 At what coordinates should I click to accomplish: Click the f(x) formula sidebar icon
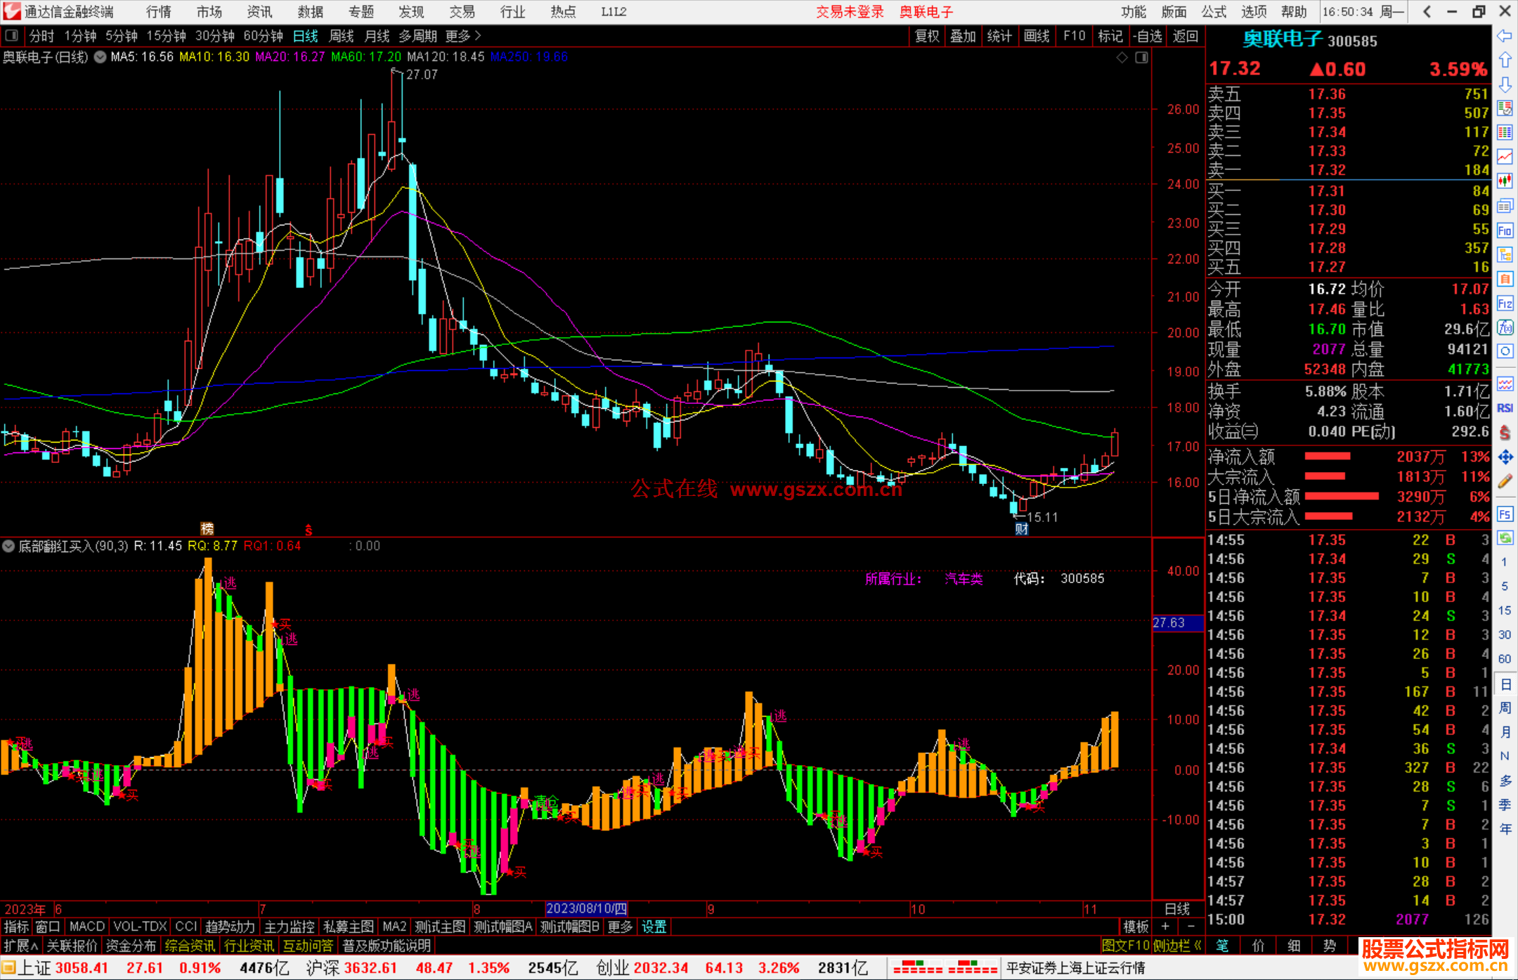pos(1505,328)
